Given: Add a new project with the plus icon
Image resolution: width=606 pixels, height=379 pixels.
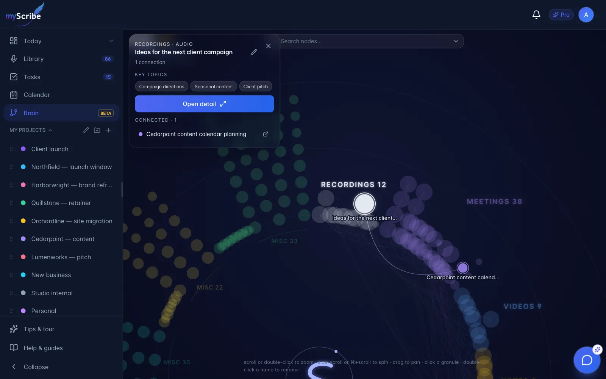Looking at the screenshot, I should tap(108, 130).
